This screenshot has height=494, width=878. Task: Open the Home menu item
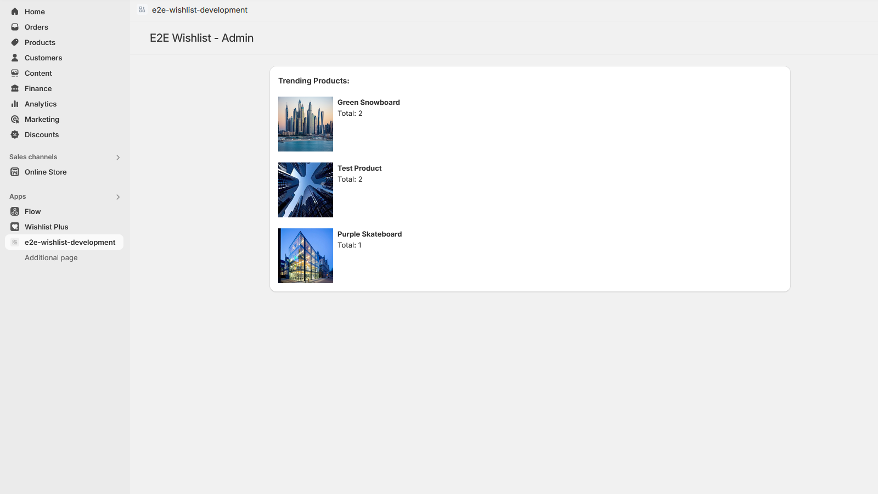(64, 12)
